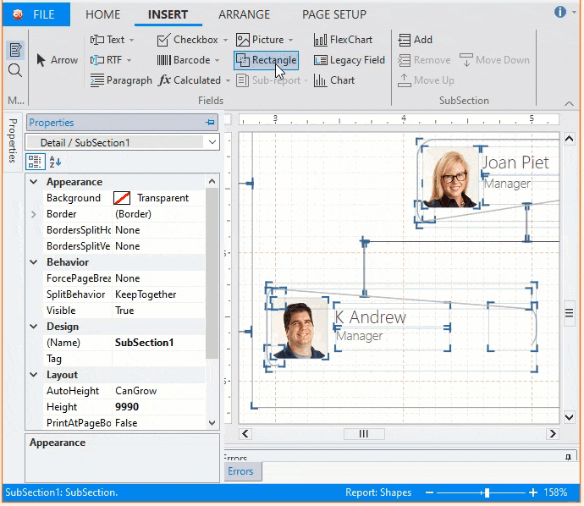Click the FlexChart field tool
Image resolution: width=584 pixels, height=506 pixels.
[342, 40]
